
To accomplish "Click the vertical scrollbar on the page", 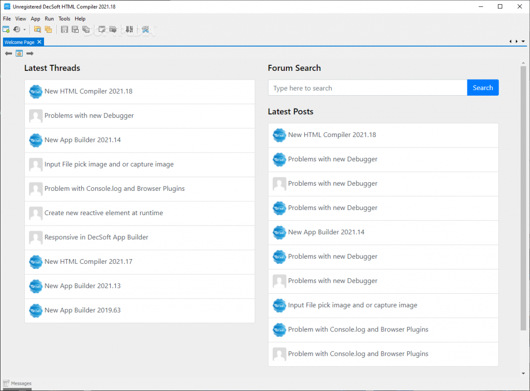I will (x=523, y=197).
